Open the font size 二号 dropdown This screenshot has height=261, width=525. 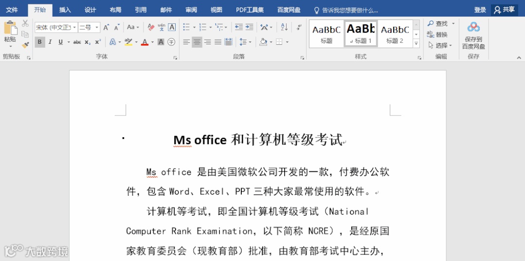[x=97, y=27]
